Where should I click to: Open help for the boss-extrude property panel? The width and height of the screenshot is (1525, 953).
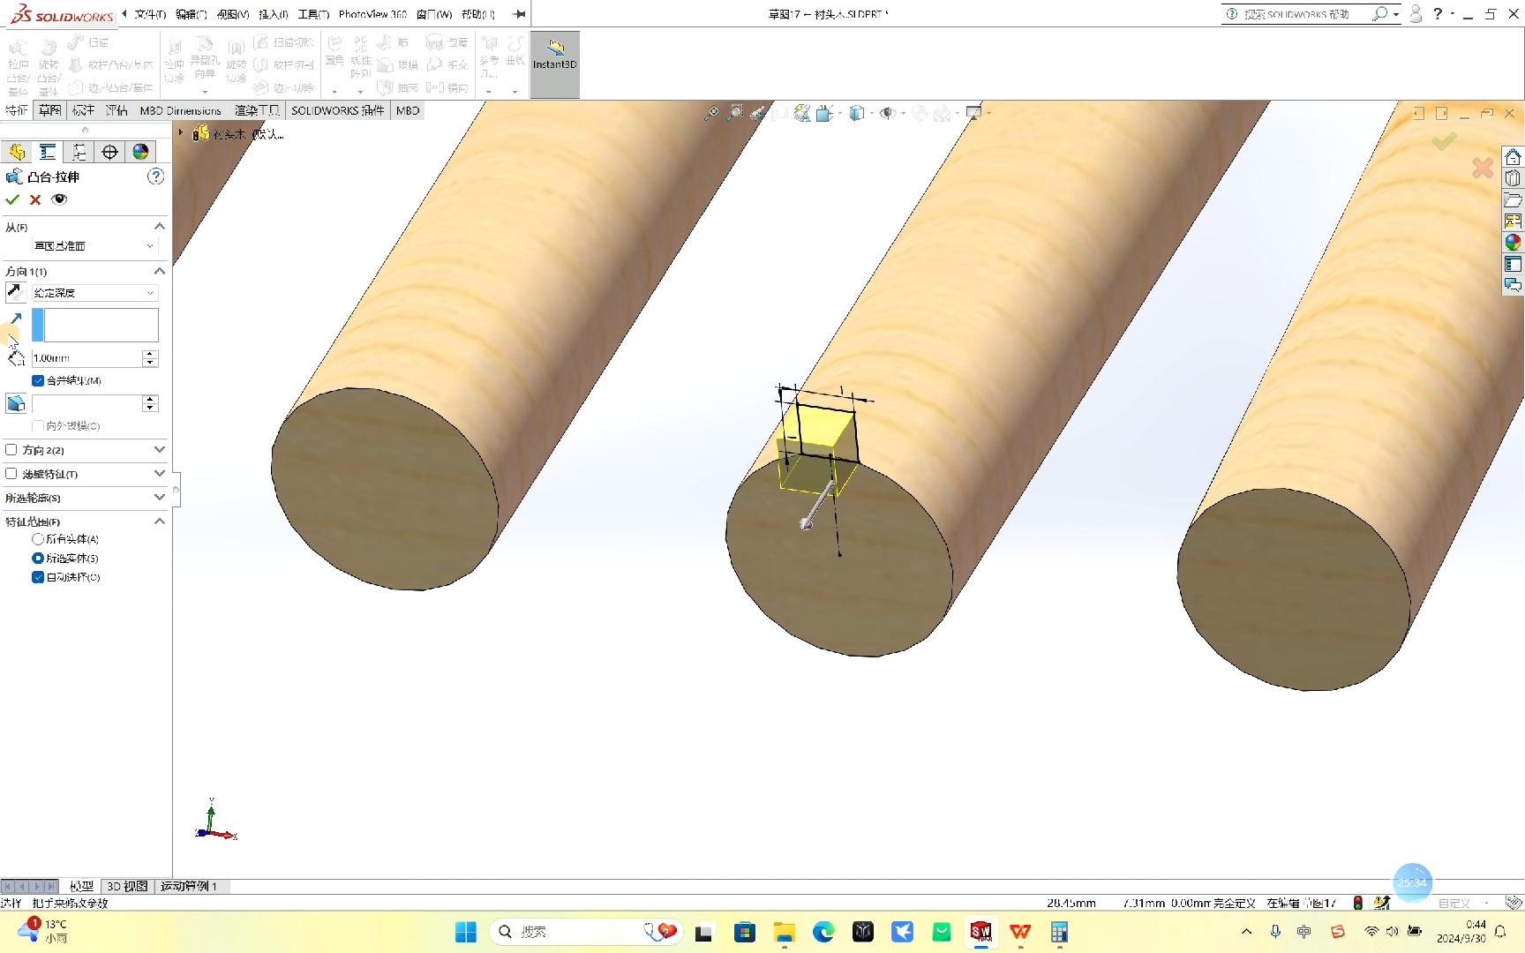tap(155, 176)
